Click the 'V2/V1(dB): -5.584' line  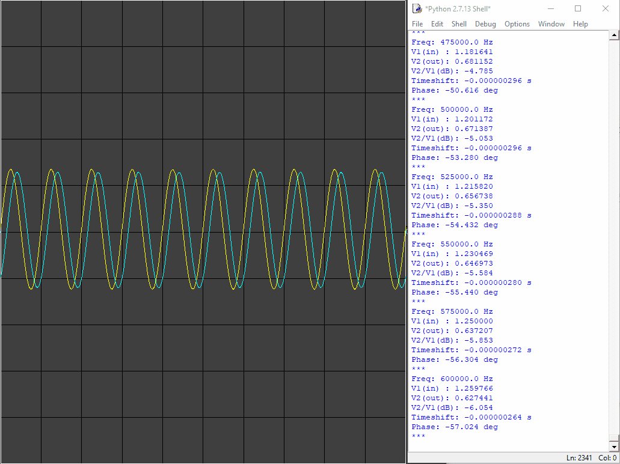click(452, 273)
